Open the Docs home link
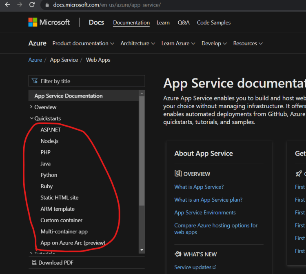306x274 pixels. point(96,22)
